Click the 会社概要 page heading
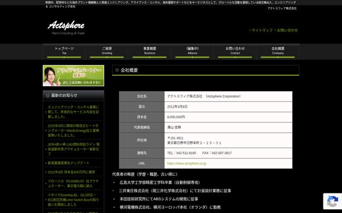Screen dimensions: 342x213 [x=129, y=70]
